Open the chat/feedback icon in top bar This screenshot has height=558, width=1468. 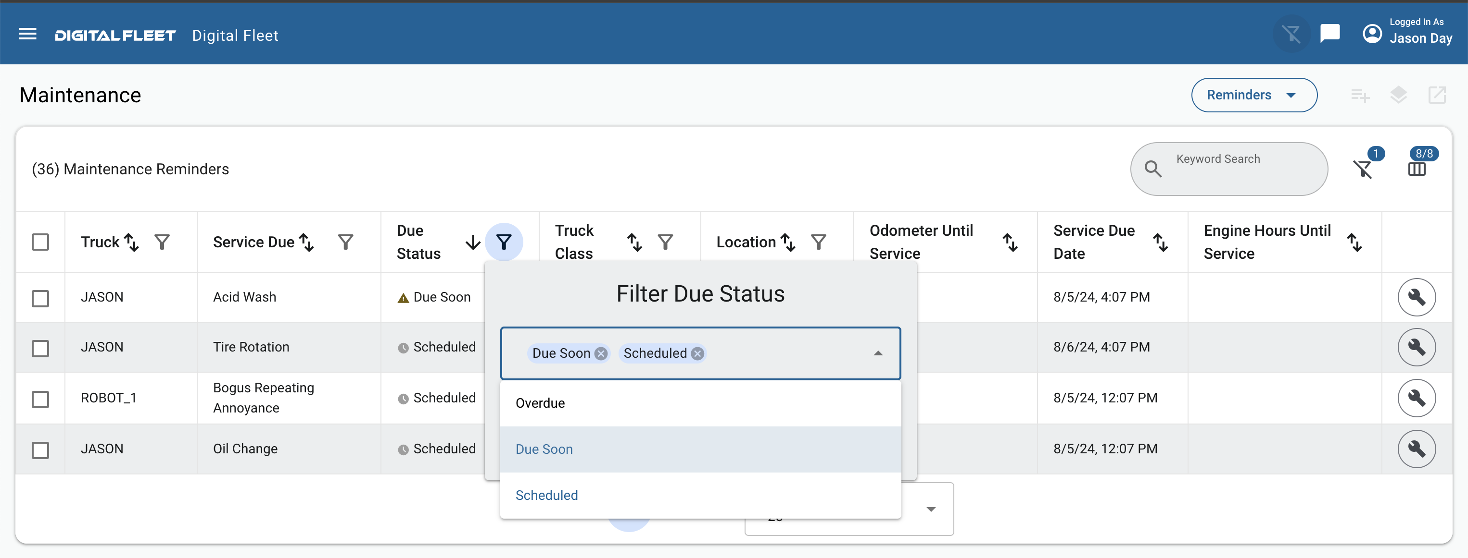pos(1329,34)
